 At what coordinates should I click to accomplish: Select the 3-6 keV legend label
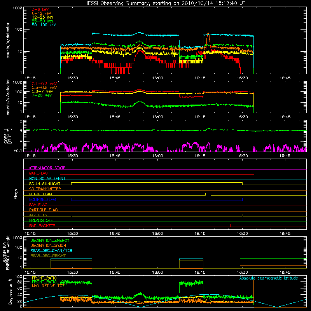click(40, 9)
